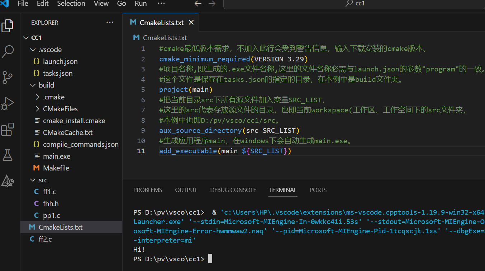Switch to the OUTPUT panel tab

click(x=186, y=190)
